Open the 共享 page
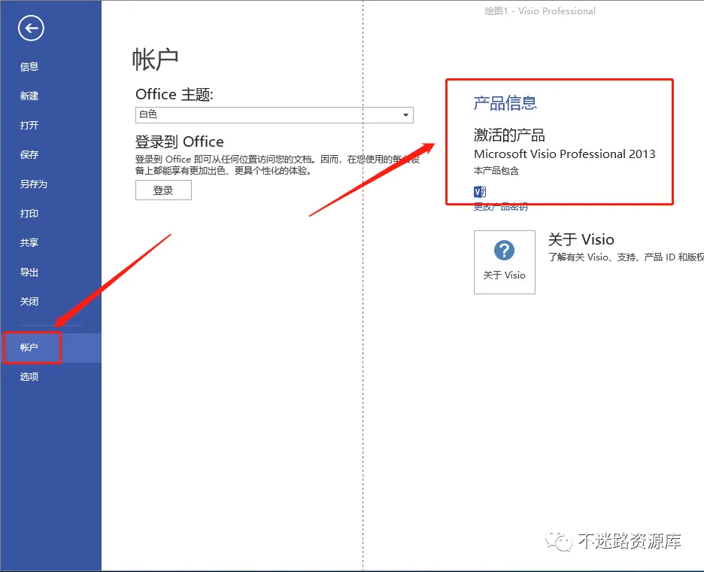This screenshot has width=704, height=572. pos(29,242)
